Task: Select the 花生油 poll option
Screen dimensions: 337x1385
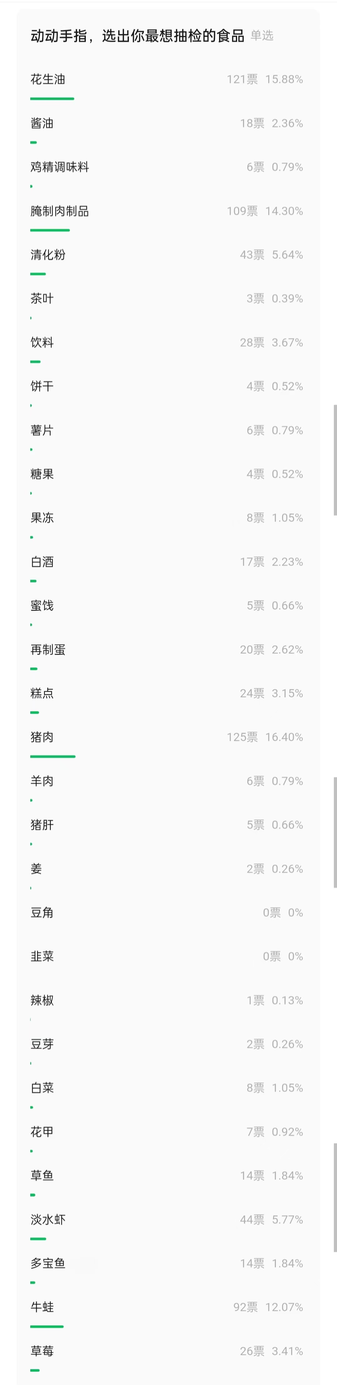Action: point(48,80)
